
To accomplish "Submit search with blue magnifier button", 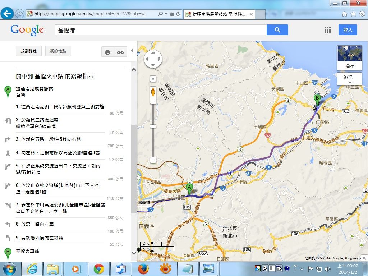I will pyautogui.click(x=277, y=30).
